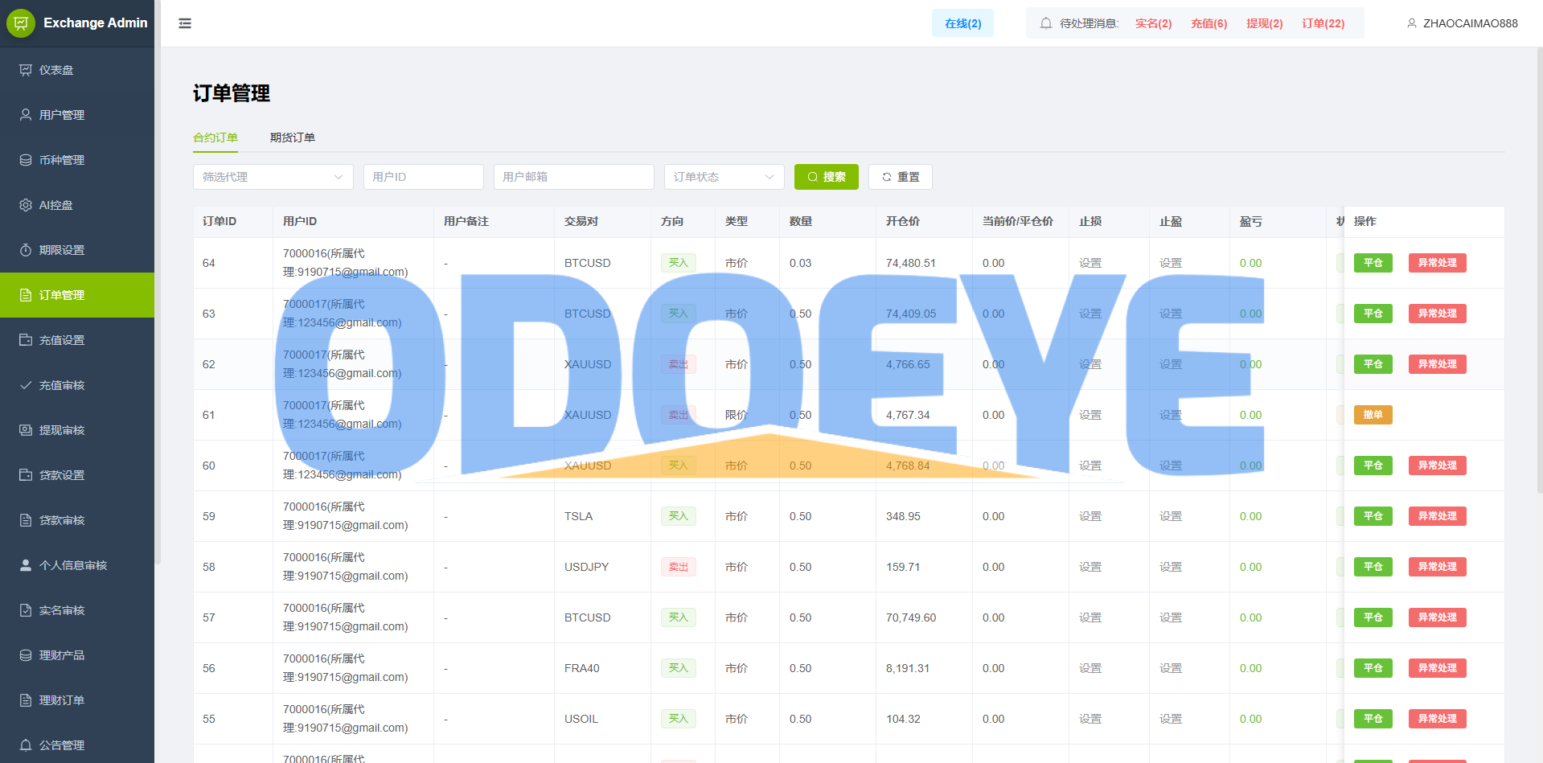
Task: Click 异常处理 for order 57
Action: click(1438, 617)
